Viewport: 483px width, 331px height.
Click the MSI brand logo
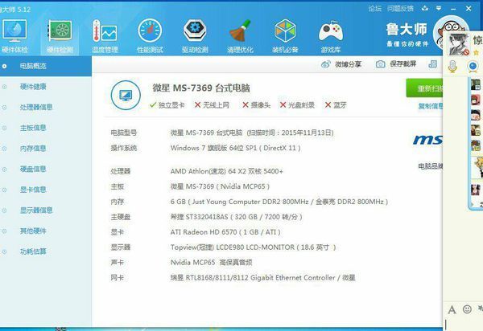pos(427,140)
